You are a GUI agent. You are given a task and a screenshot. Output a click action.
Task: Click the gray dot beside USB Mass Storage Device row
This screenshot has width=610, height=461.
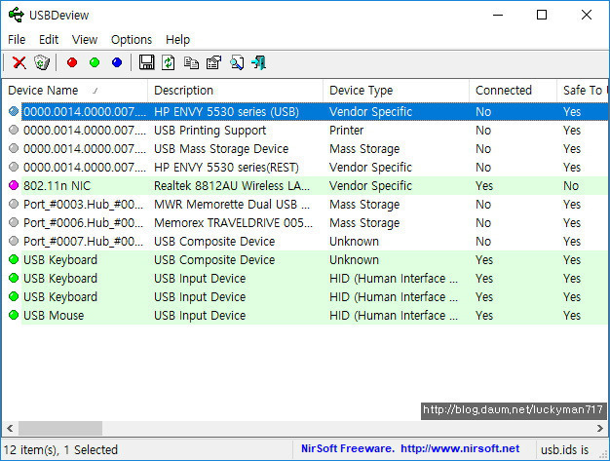tap(14, 148)
